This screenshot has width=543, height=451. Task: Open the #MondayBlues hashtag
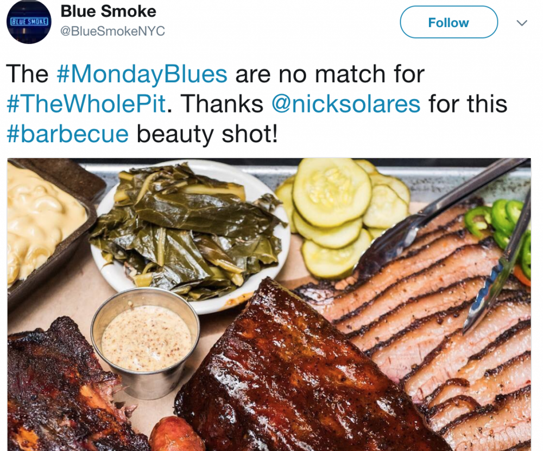[142, 74]
